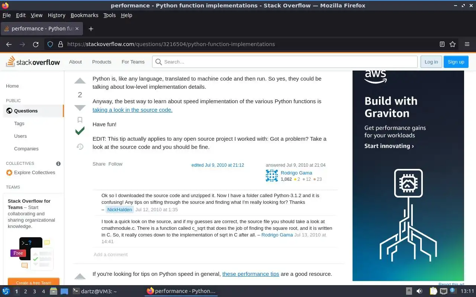Go to Home in left sidebar
476x297 pixels.
coord(12,86)
